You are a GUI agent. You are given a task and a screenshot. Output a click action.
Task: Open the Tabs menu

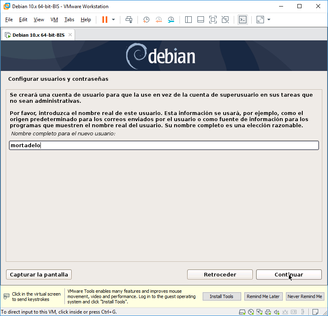click(69, 20)
